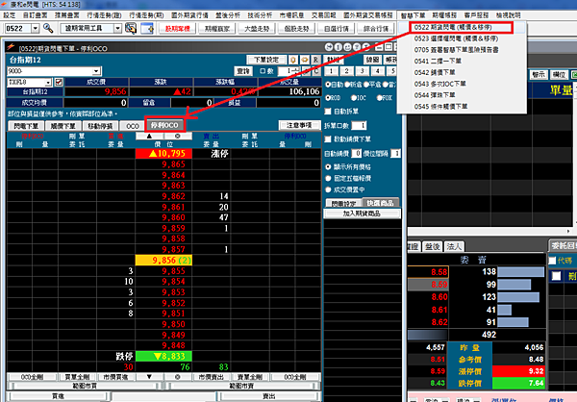Image resolution: width=577 pixels, height=402 pixels.
Task: Expand the 9000- account dropdown
Action: click(96, 71)
